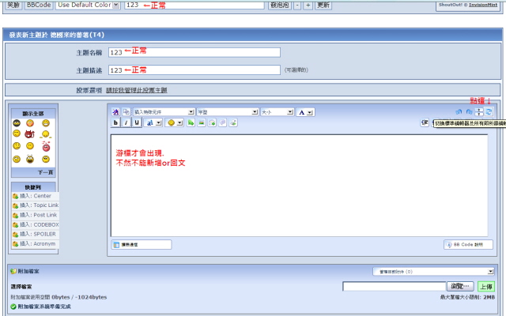This screenshot has width=506, height=316.
Task: Click the remove formatting icon in editor toolbar
Action: tap(115, 112)
